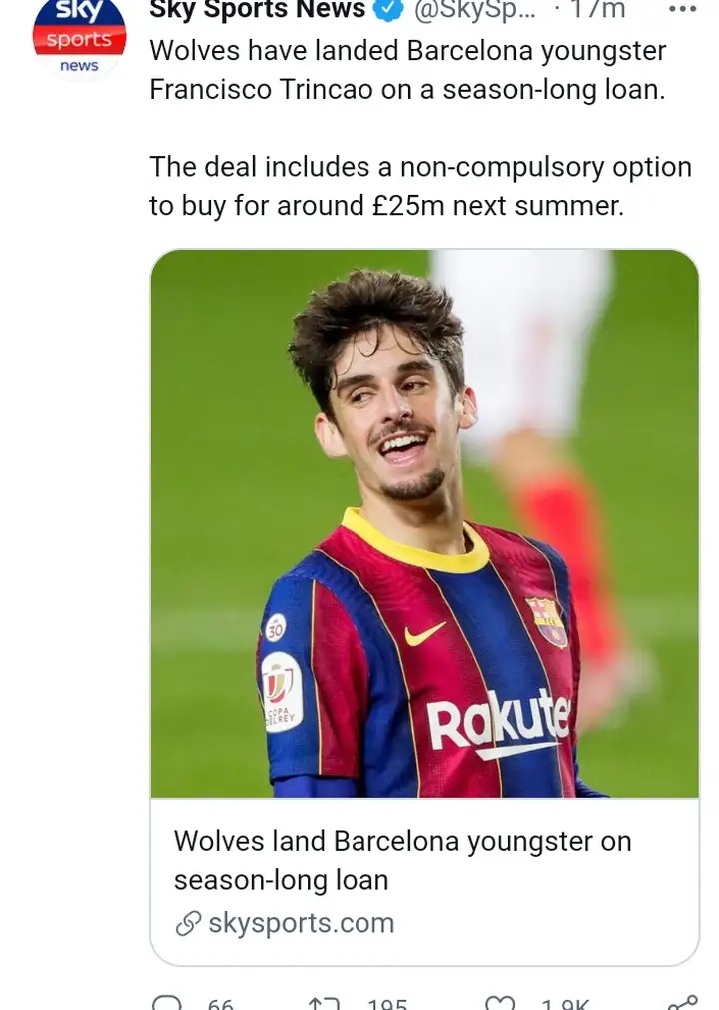
Task: Click the 'Wolves land Barcelona youngster' card headline
Action: point(403,860)
